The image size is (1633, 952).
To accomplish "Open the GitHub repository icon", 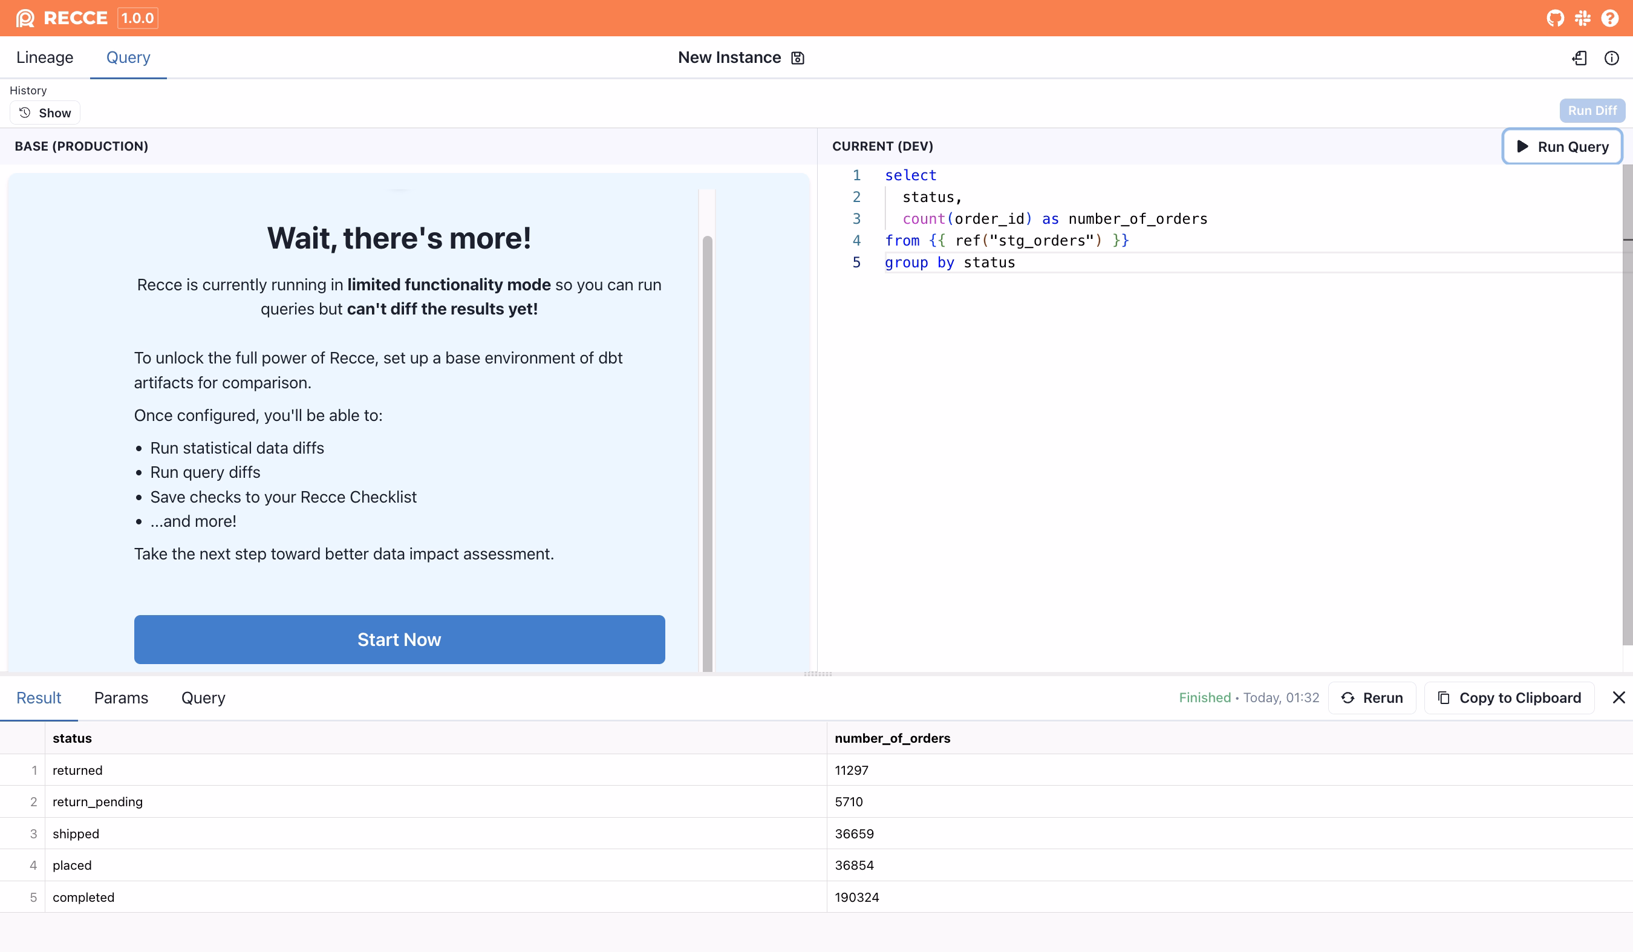I will pos(1555,18).
